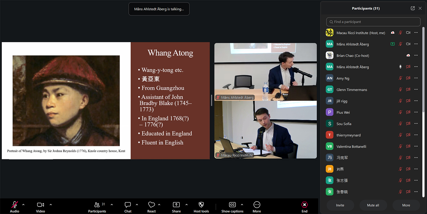Click the Glenn Timmermans name in list

(352, 90)
